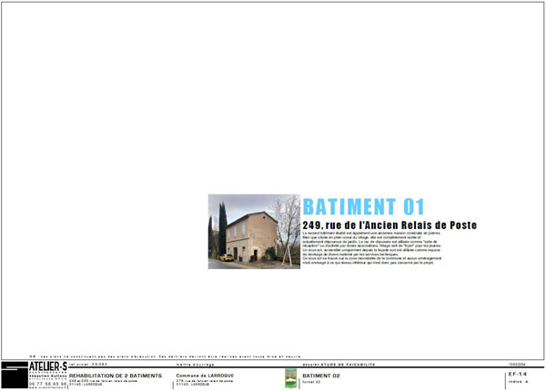
Task: Select the EF-14 sheet number
Action: point(518,374)
